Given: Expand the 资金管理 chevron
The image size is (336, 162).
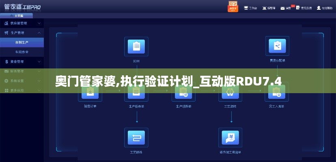Looking at the screenshot, I should click(39, 62).
